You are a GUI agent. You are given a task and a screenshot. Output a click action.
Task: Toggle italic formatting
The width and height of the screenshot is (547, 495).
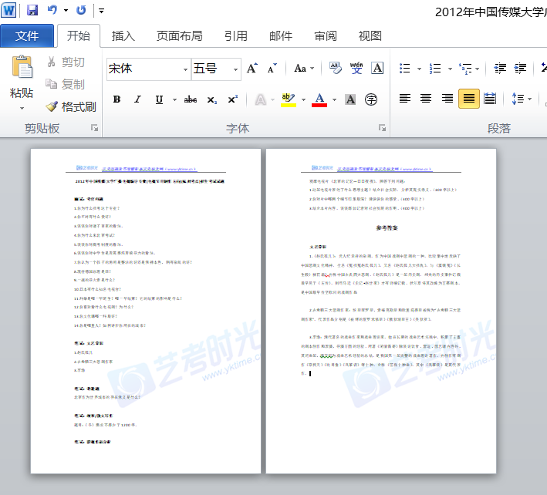coord(137,99)
